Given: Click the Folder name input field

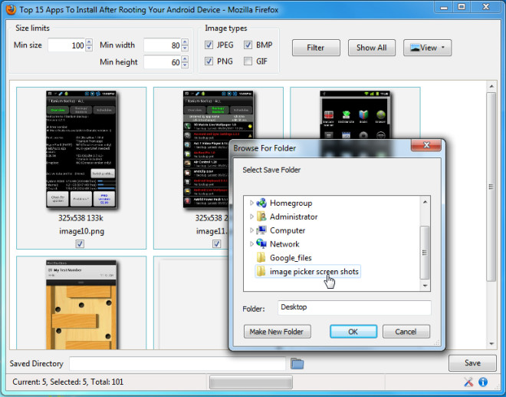Looking at the screenshot, I should pos(354,307).
